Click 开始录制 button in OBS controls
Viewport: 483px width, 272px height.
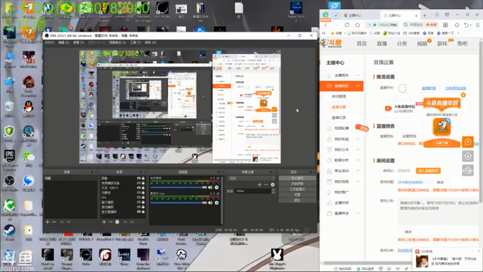(297, 184)
